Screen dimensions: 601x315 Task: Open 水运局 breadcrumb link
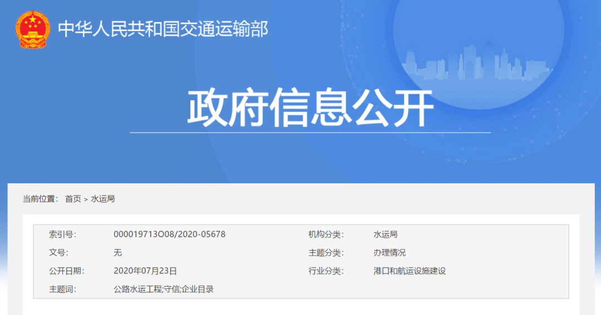tap(103, 199)
